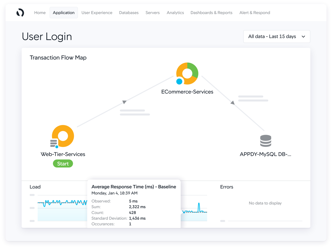The width and height of the screenshot is (332, 248).
Task: Click the Web-Tier-Services label
Action: (63, 154)
